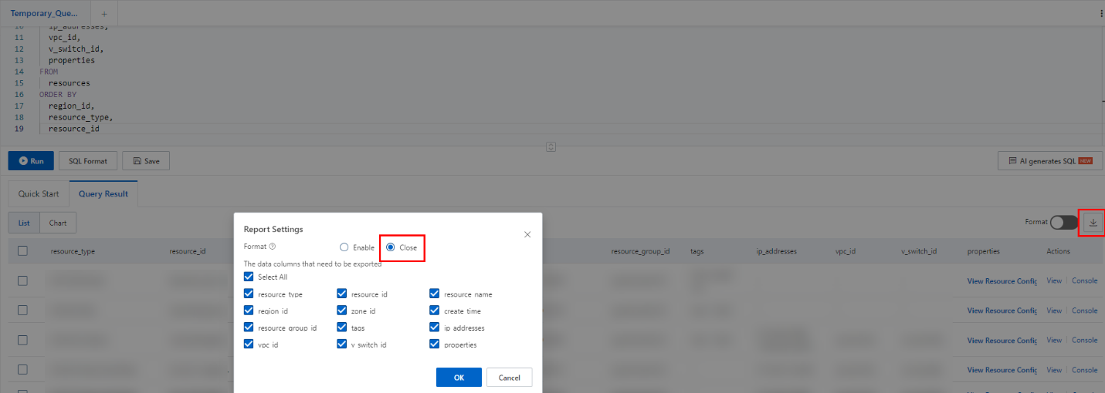Save the current query
This screenshot has height=393, width=1105.
point(146,161)
